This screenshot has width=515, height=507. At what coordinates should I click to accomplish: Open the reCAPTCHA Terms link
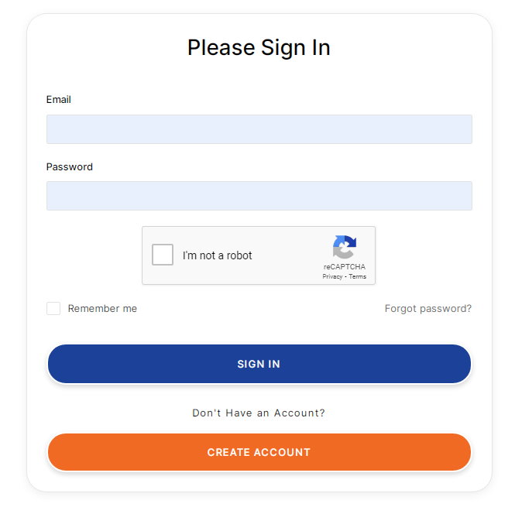click(357, 276)
